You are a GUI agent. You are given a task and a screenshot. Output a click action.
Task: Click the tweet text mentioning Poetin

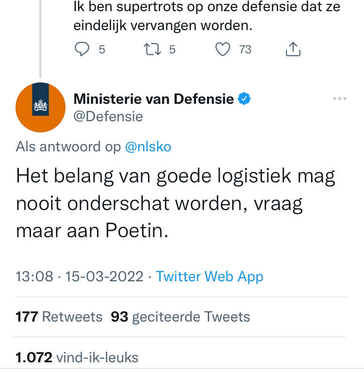(175, 204)
